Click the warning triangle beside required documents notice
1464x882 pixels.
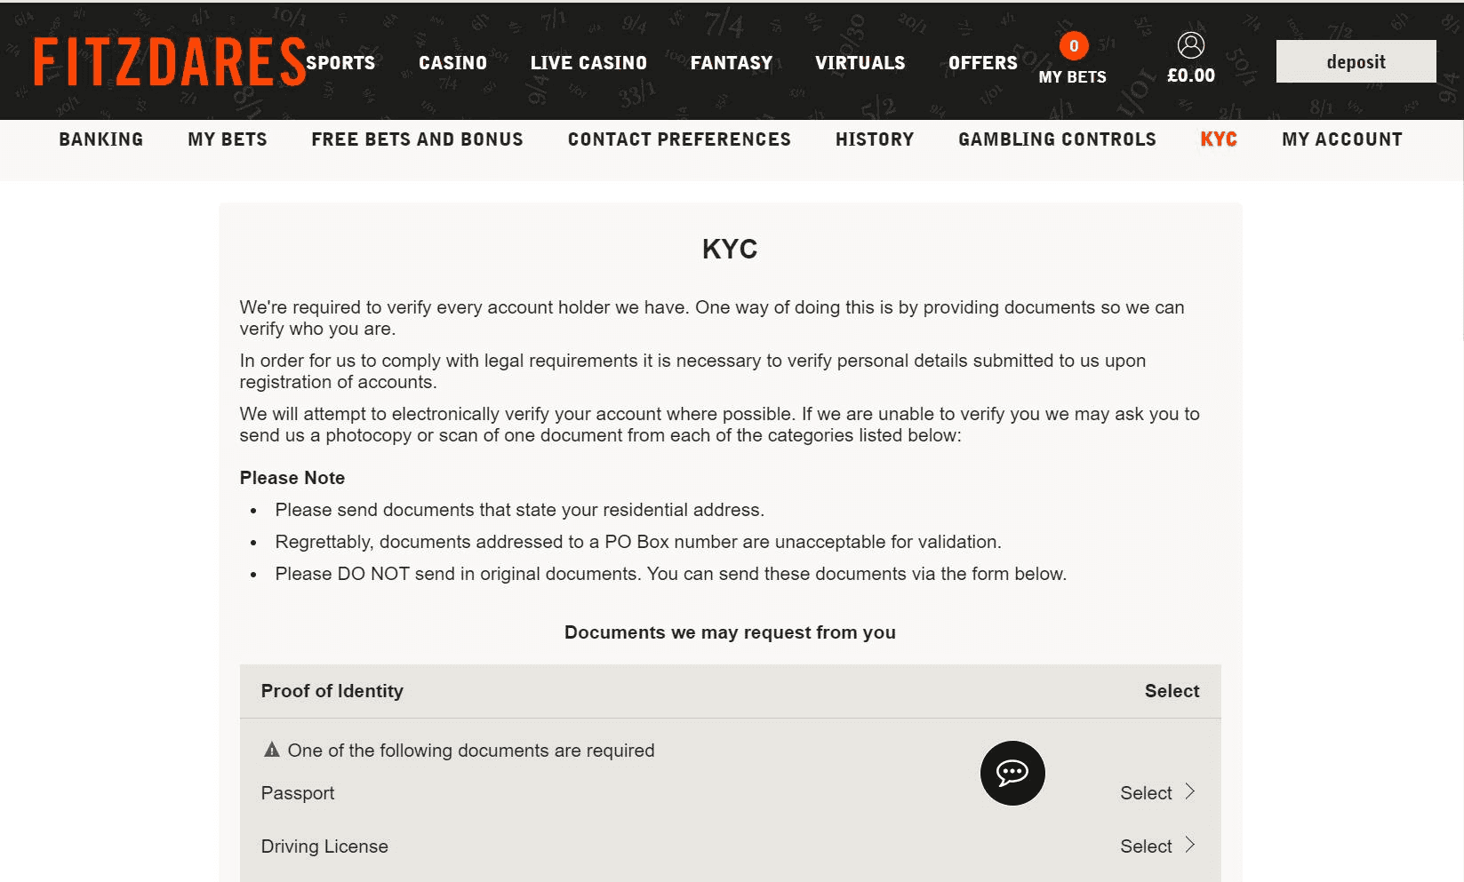tap(271, 750)
